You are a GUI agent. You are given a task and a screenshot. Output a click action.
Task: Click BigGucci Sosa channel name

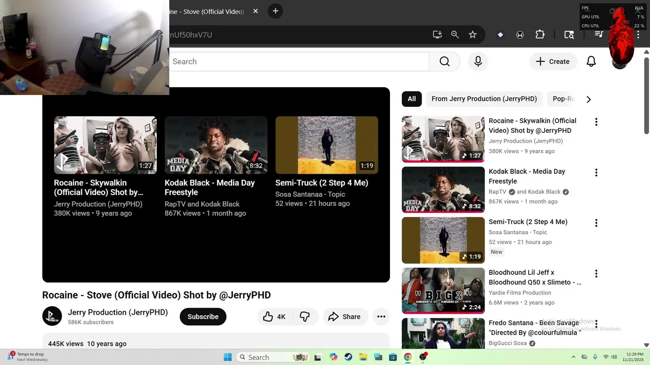click(508, 343)
